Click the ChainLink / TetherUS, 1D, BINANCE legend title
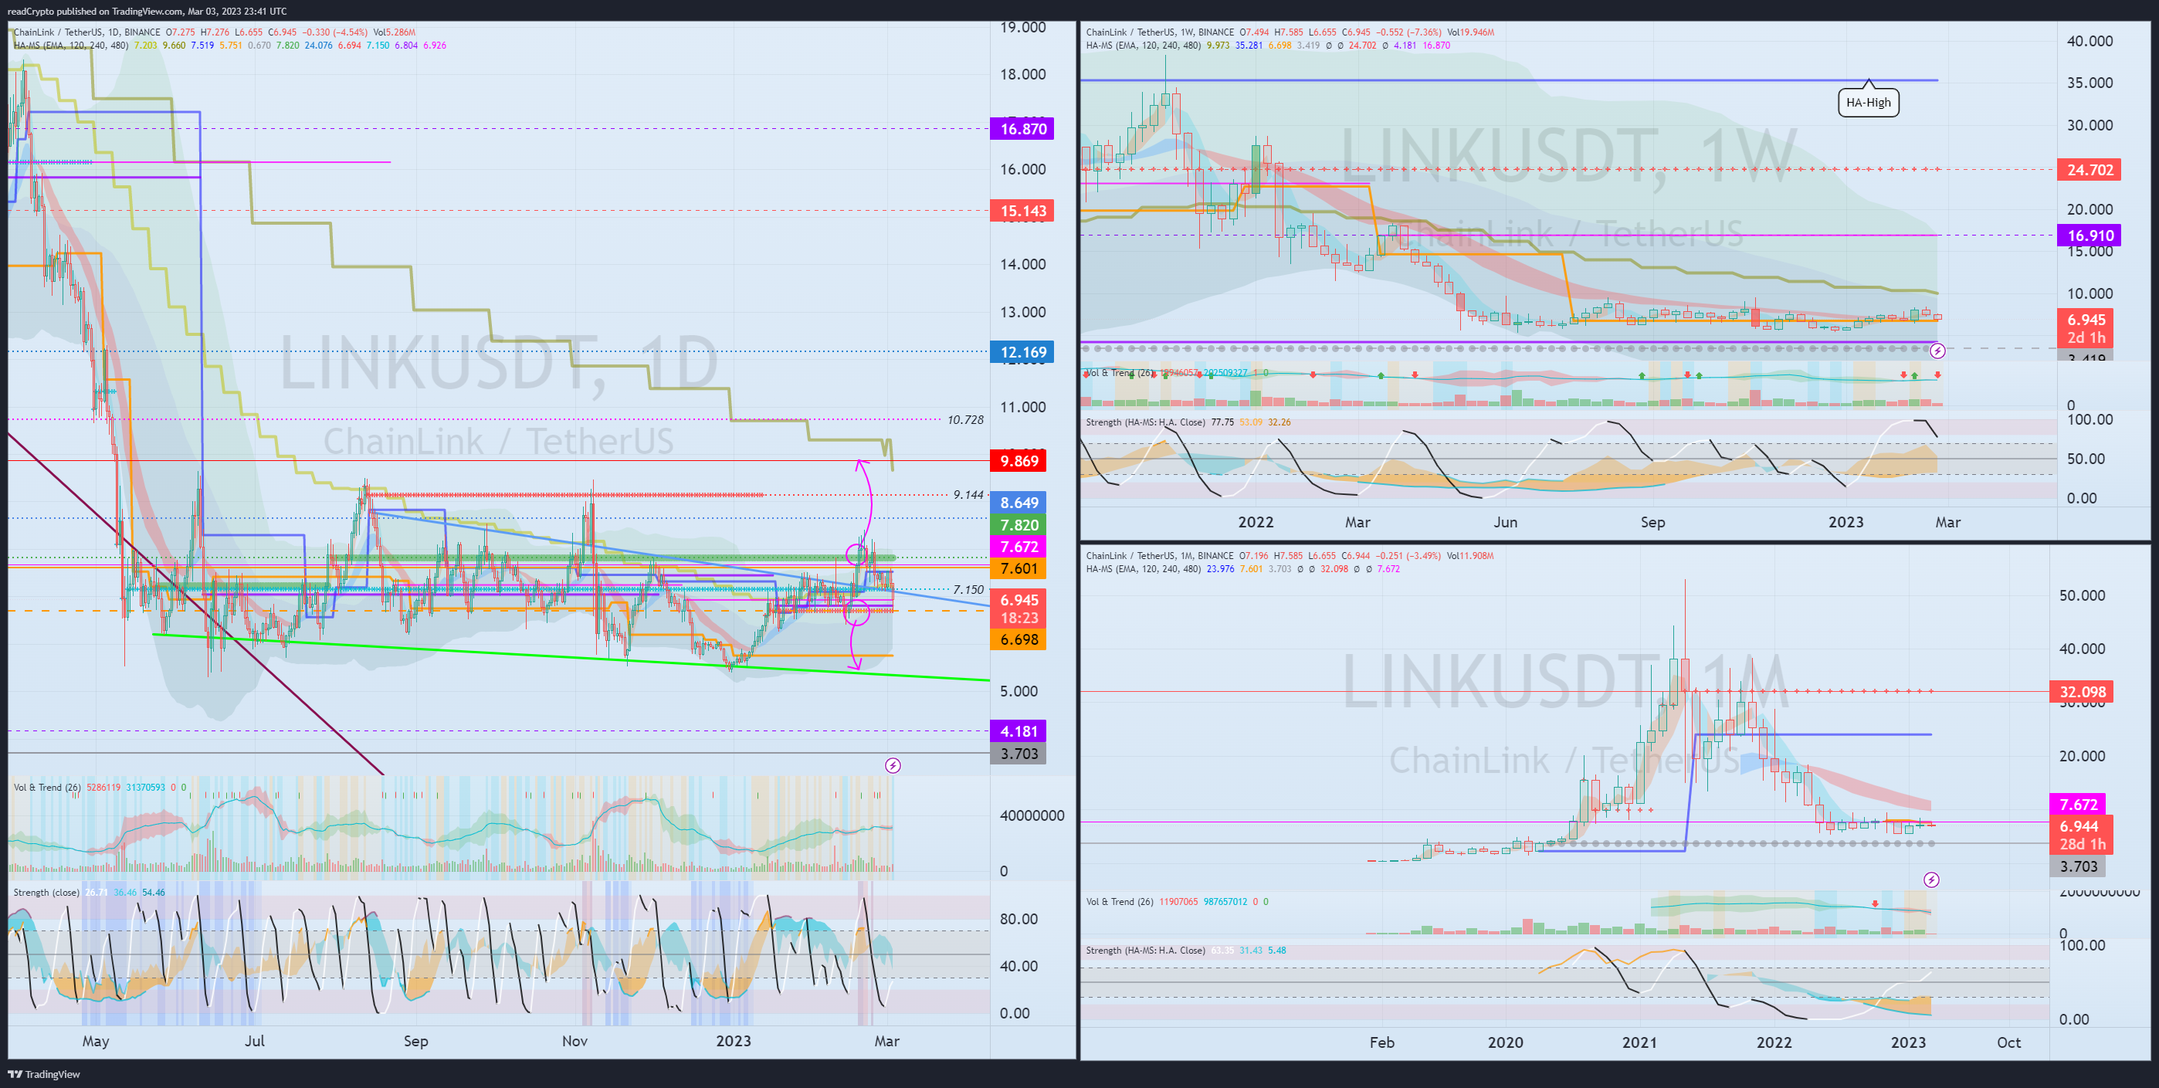Image resolution: width=2159 pixels, height=1088 pixels. [87, 32]
